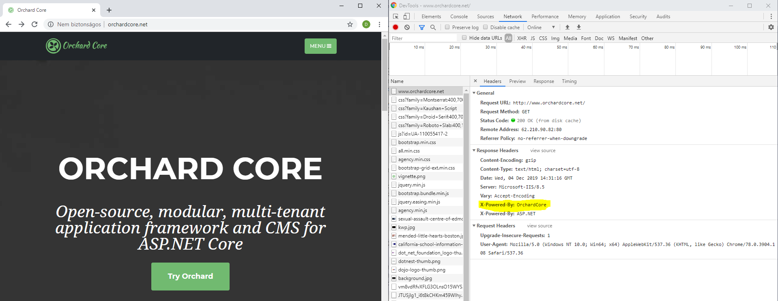Filter requests by Font

586,38
